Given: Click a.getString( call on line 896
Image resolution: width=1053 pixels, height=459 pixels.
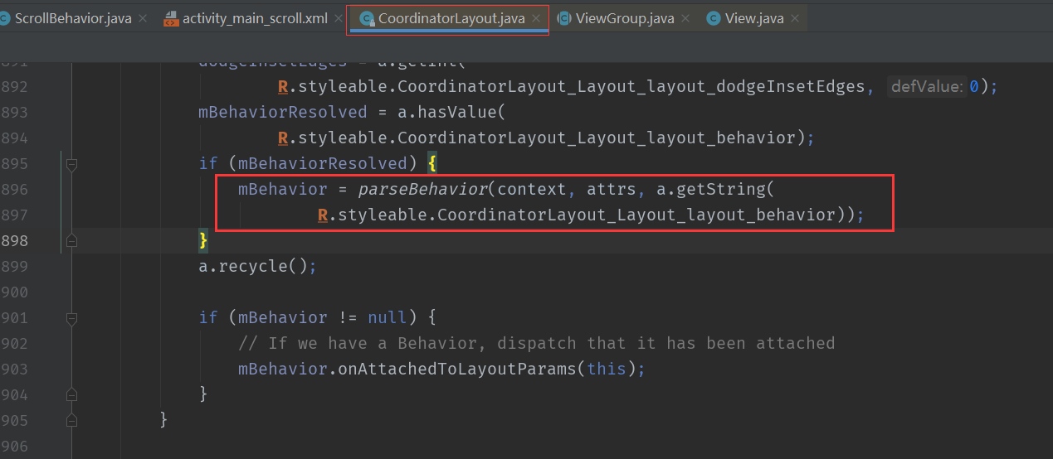Looking at the screenshot, I should coord(714,190).
